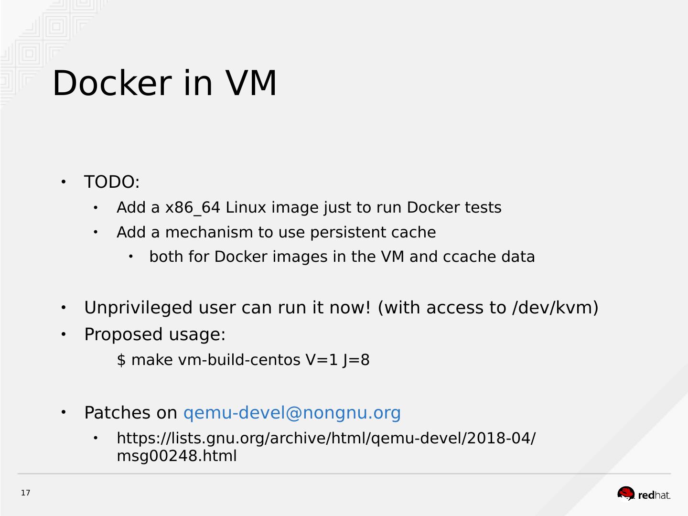This screenshot has height=516, width=688.
Task: Select the "Docker in VM" slide title
Action: tap(164, 83)
